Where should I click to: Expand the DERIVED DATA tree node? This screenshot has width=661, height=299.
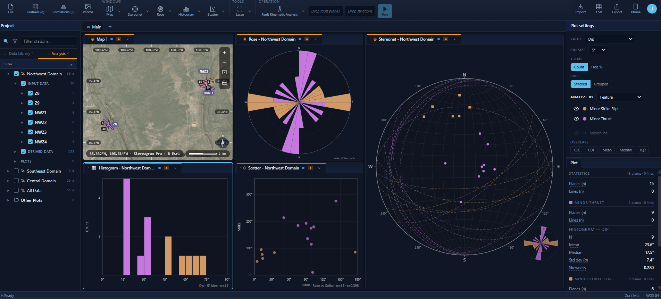[x=15, y=152]
